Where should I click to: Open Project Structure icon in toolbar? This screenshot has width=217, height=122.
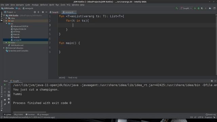[210, 8]
